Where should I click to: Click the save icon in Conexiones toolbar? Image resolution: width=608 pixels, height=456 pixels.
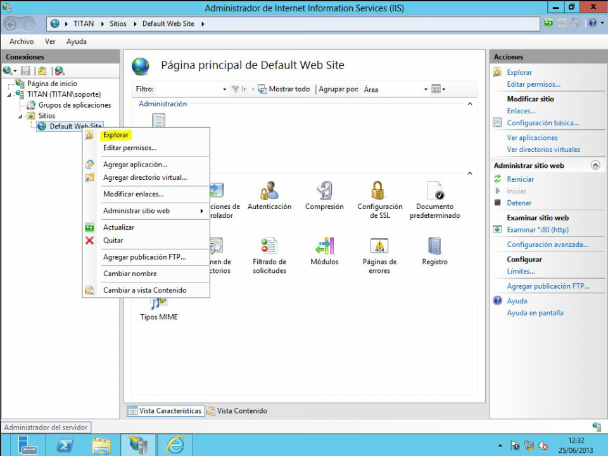(x=25, y=70)
